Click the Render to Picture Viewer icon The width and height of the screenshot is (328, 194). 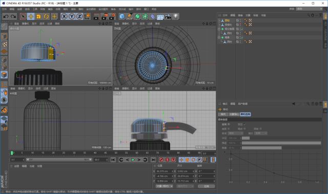coord(104,16)
